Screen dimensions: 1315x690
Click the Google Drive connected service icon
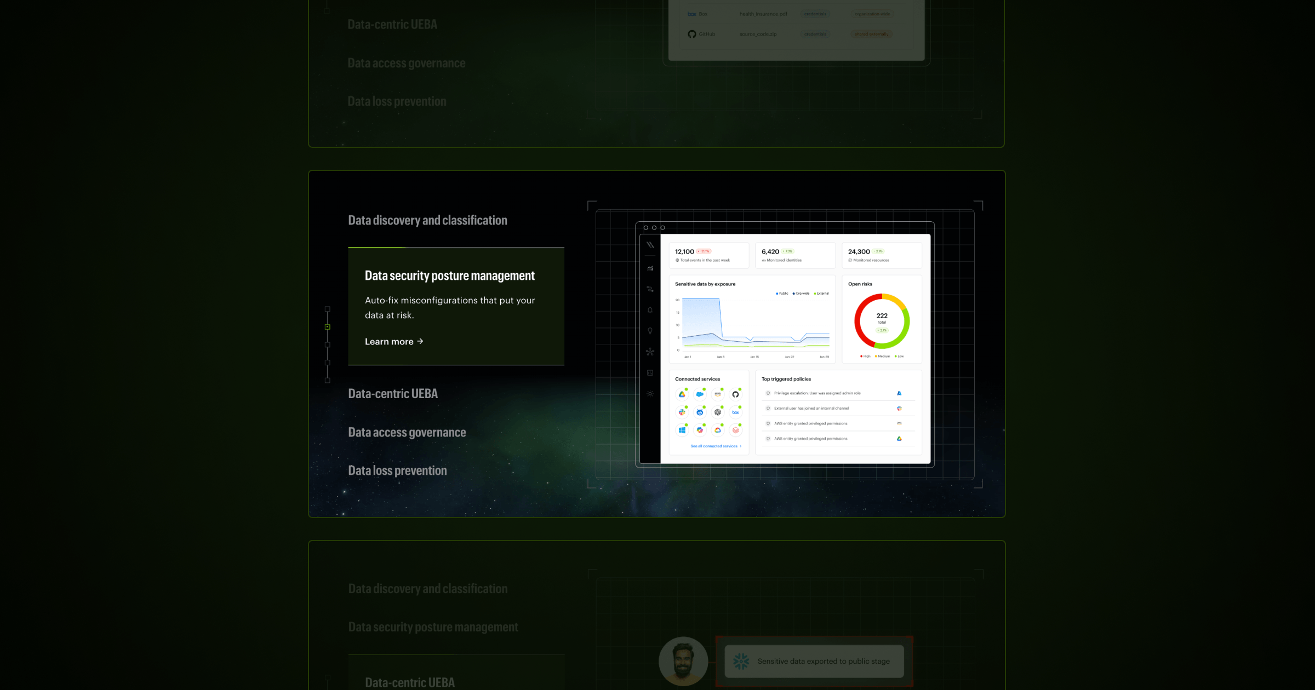click(682, 394)
